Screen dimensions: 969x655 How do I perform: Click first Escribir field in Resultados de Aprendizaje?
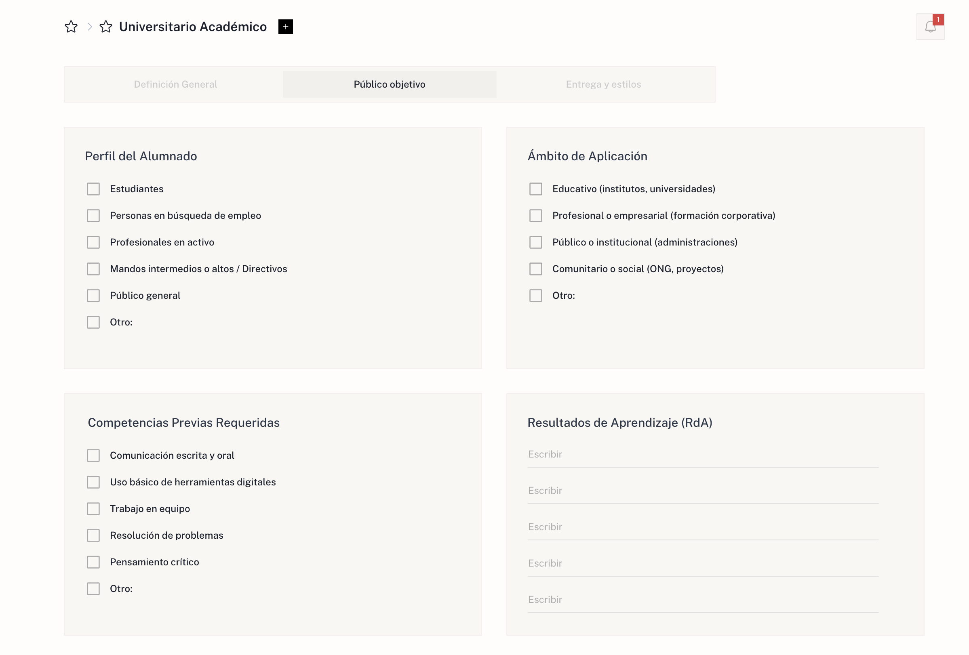[x=703, y=454]
